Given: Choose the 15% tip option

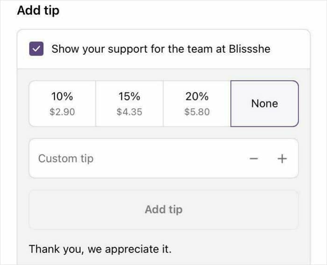Looking at the screenshot, I should [129, 103].
